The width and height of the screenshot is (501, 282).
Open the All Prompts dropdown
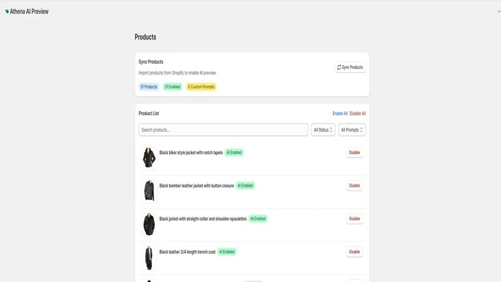point(352,130)
